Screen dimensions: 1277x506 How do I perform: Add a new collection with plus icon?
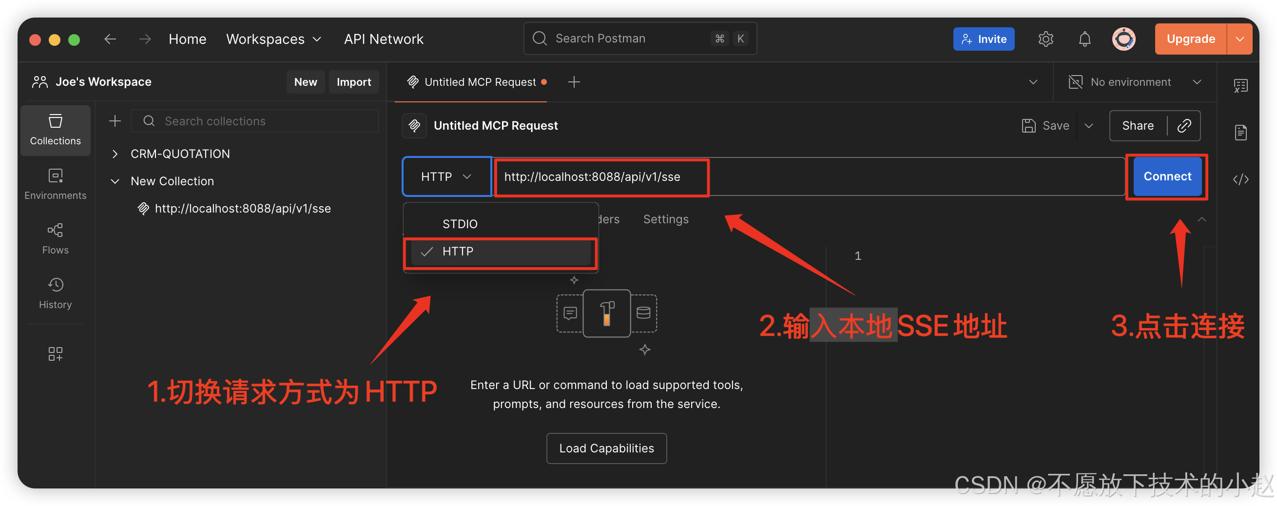(x=115, y=121)
